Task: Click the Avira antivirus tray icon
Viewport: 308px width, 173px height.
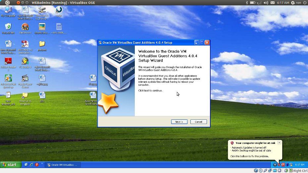Action: (x=283, y=165)
